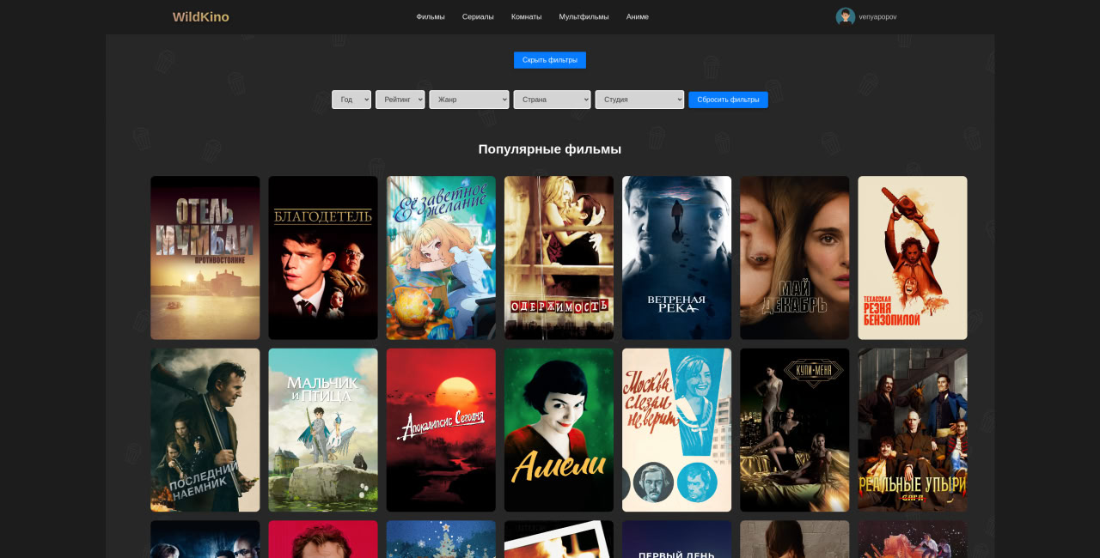This screenshot has height=558, width=1100.
Task: Expand the Год dropdown
Action: [351, 100]
